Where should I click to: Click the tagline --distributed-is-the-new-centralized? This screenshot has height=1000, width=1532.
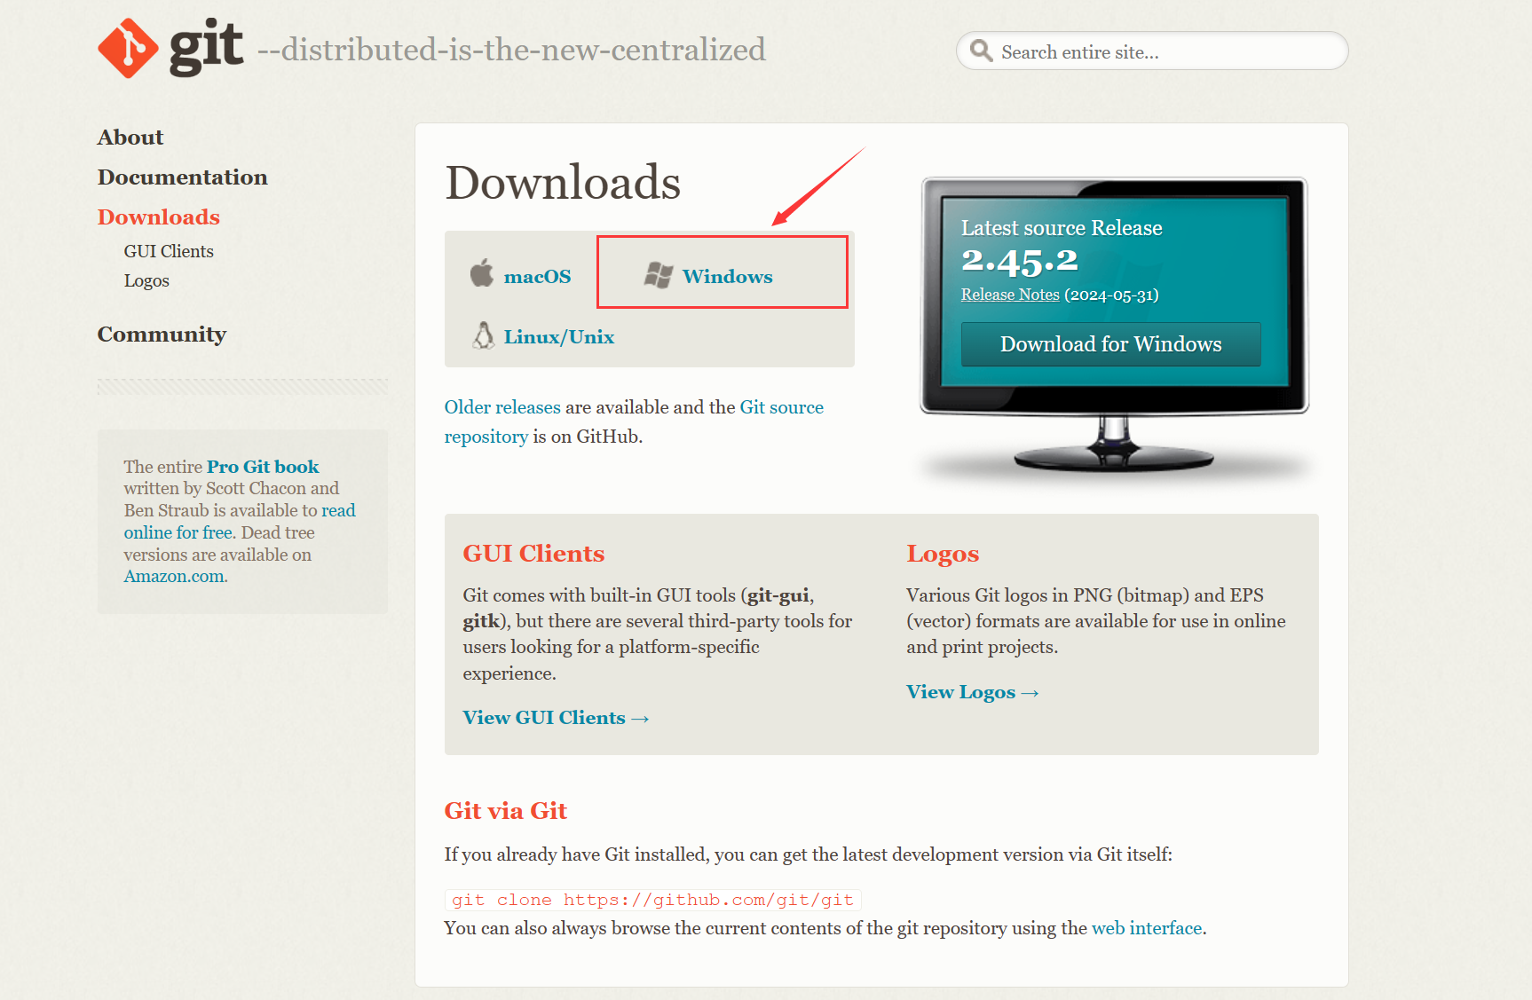pos(511,50)
